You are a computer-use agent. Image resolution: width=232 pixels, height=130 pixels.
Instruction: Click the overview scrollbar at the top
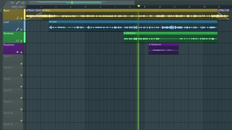click(81, 2)
